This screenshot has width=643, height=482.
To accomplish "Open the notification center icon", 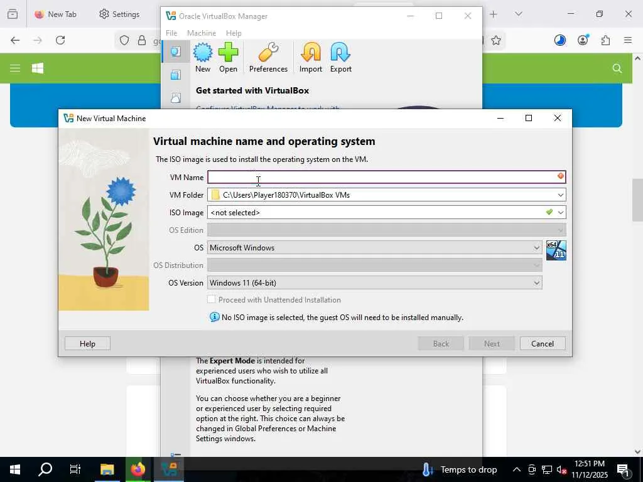I will 623,469.
